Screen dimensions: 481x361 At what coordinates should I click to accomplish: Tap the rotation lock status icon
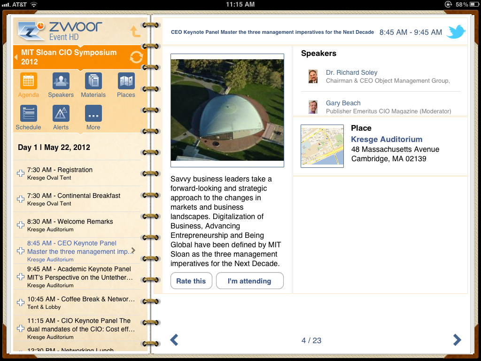(448, 4)
